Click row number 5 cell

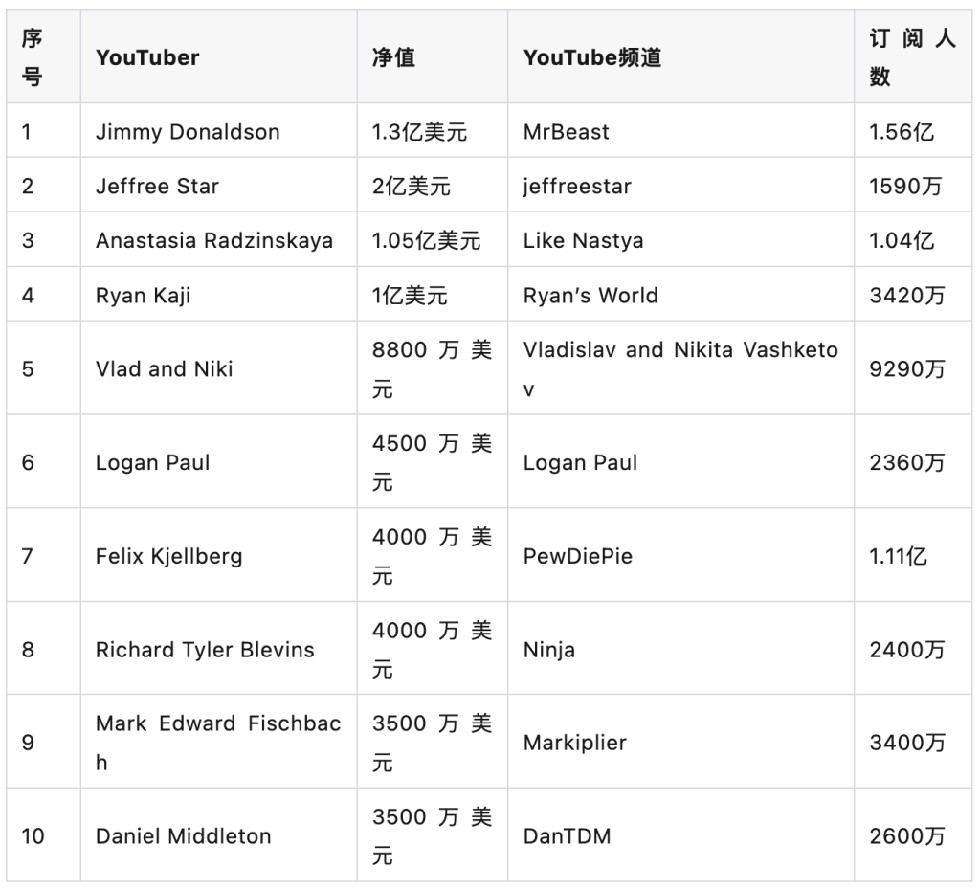pyautogui.click(x=43, y=368)
